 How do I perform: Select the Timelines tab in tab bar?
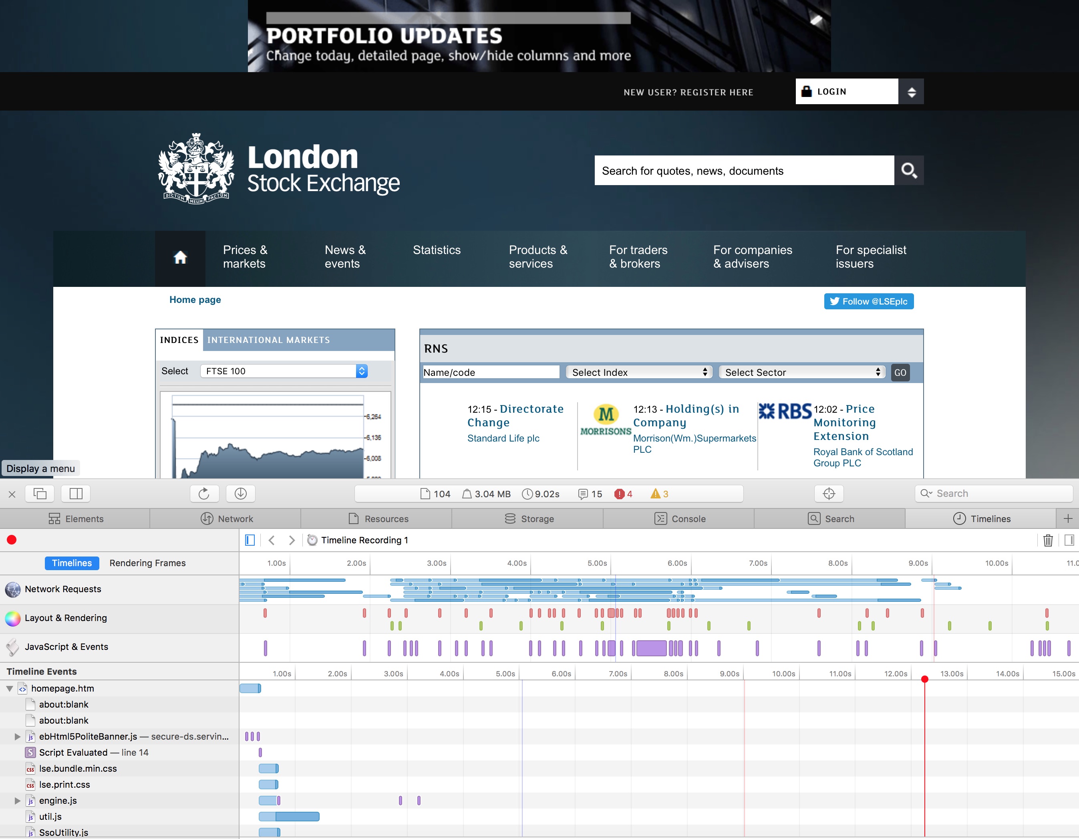[x=981, y=519]
